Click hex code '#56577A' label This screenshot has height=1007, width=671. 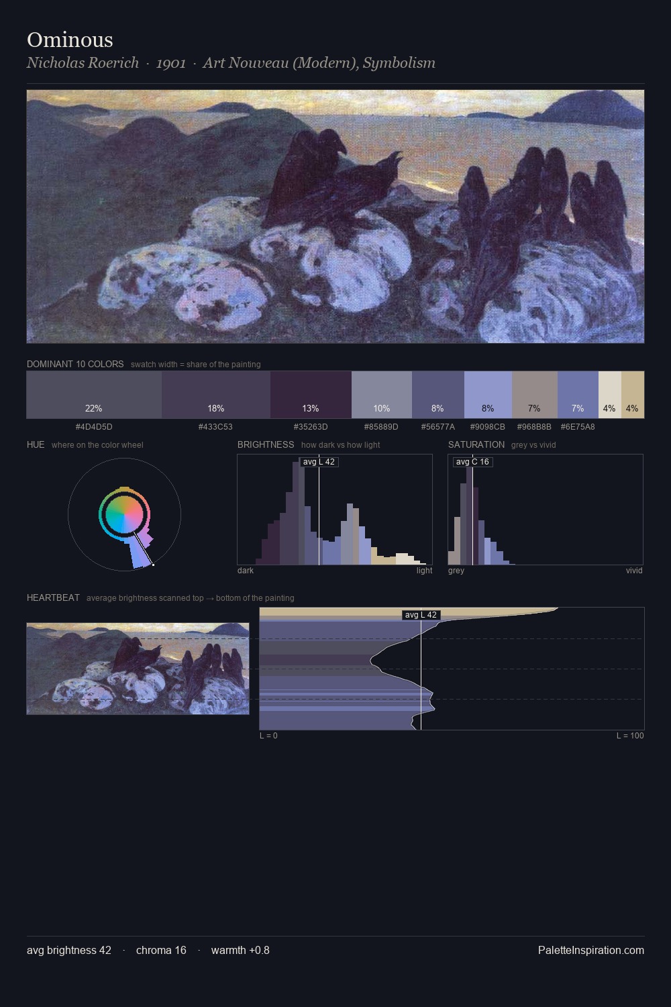pos(438,427)
